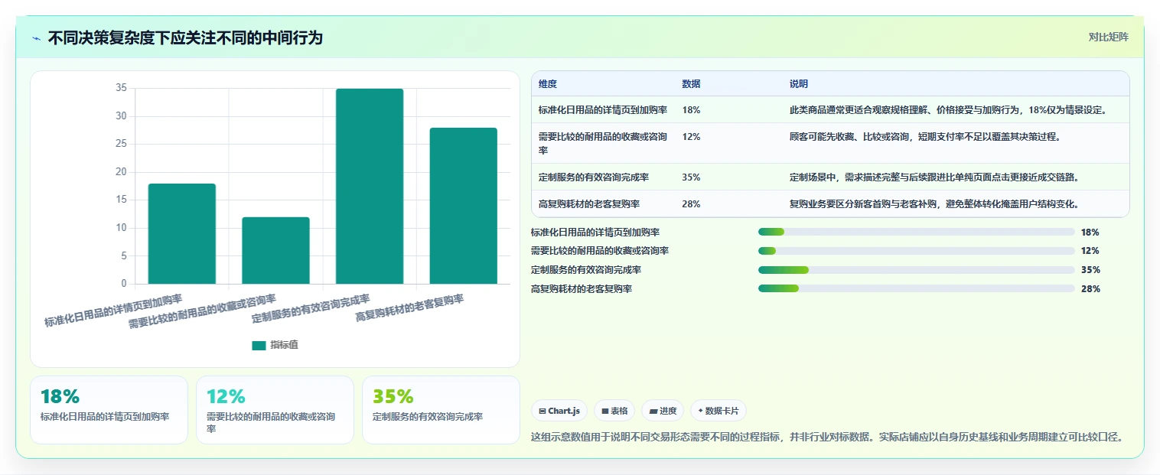Click the 18% progress bar
The height and width of the screenshot is (475, 1160).
pyautogui.click(x=917, y=232)
